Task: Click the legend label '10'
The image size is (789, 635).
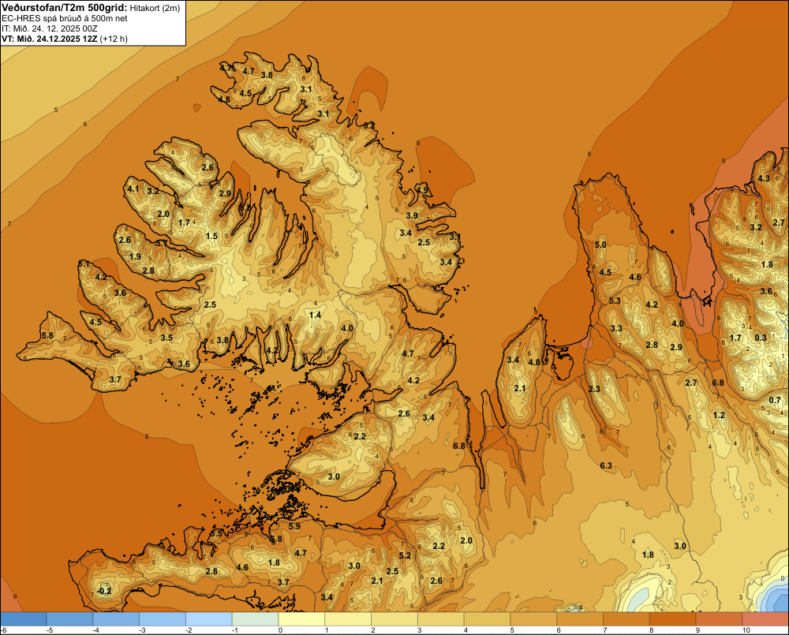Action: (746, 630)
